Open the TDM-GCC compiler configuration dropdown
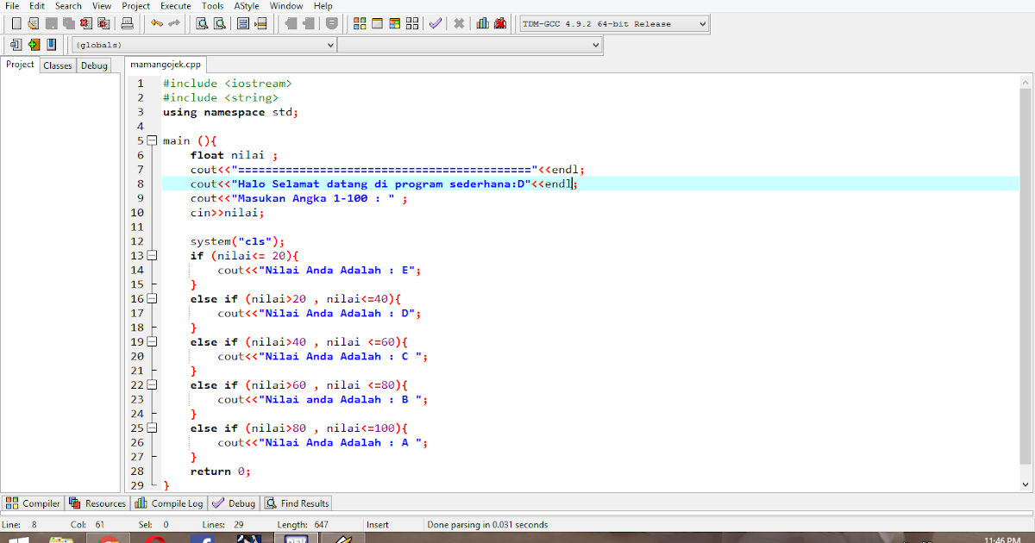The image size is (1035, 543). (612, 23)
